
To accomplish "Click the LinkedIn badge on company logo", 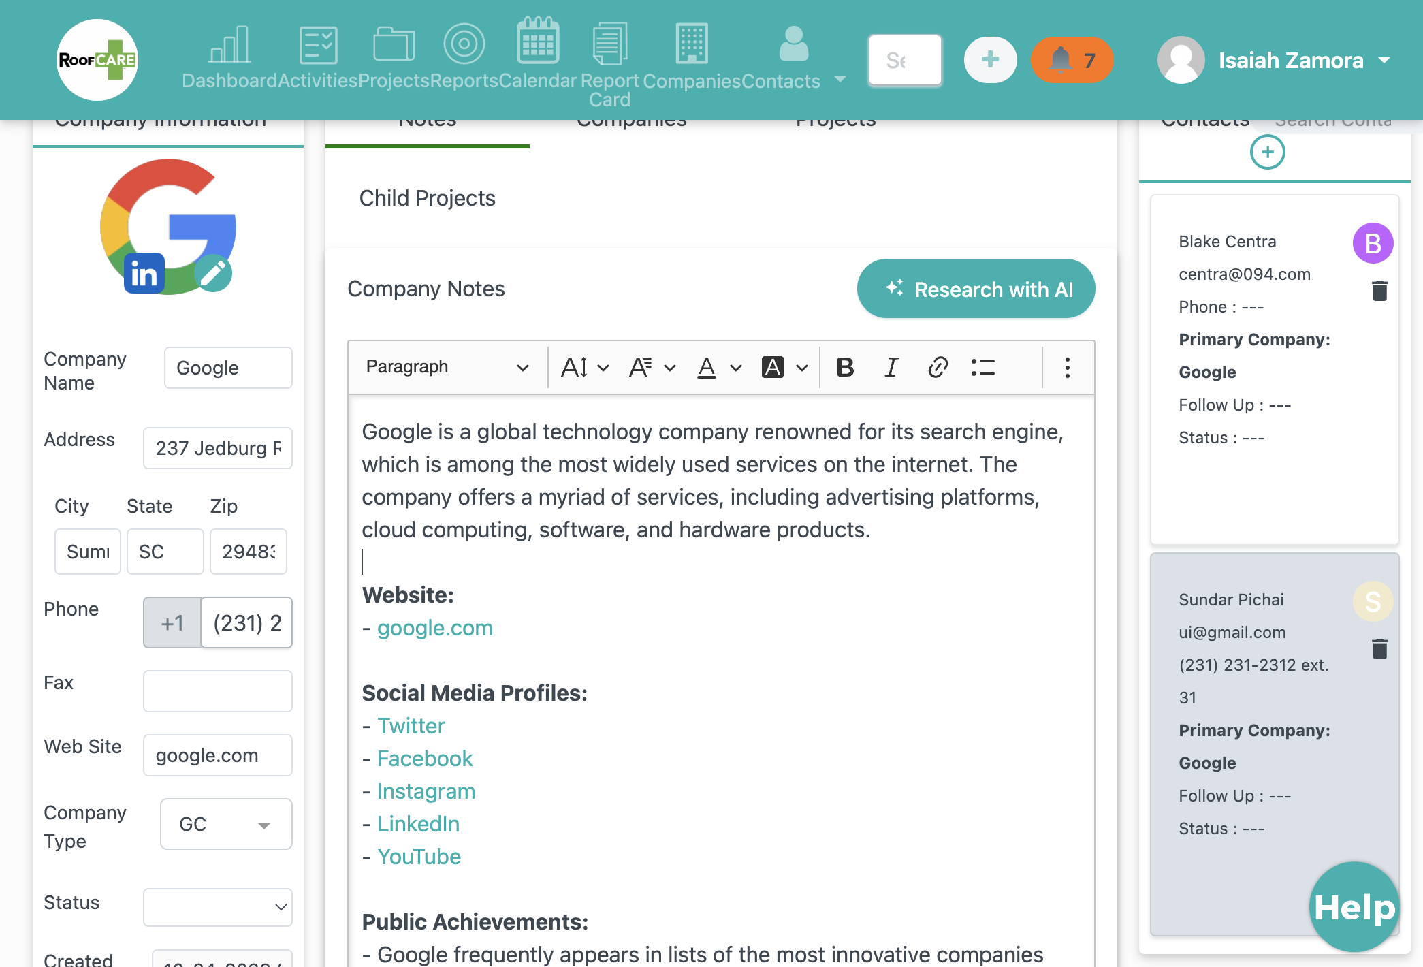I will [x=144, y=274].
